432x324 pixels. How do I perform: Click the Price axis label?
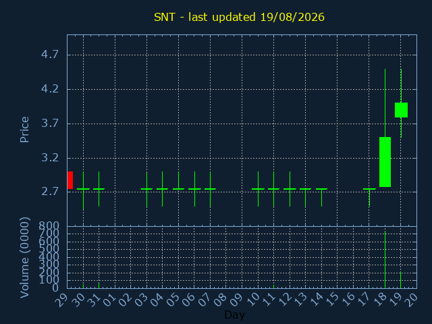pos(24,130)
